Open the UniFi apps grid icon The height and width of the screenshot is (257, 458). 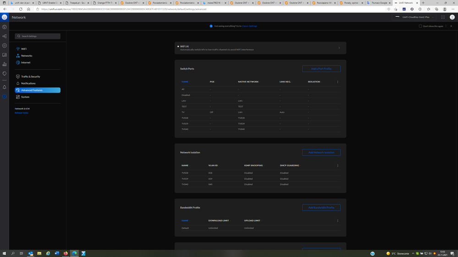click(443, 17)
